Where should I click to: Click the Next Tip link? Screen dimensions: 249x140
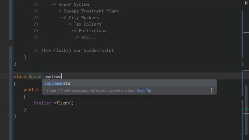pyautogui.click(x=144, y=91)
